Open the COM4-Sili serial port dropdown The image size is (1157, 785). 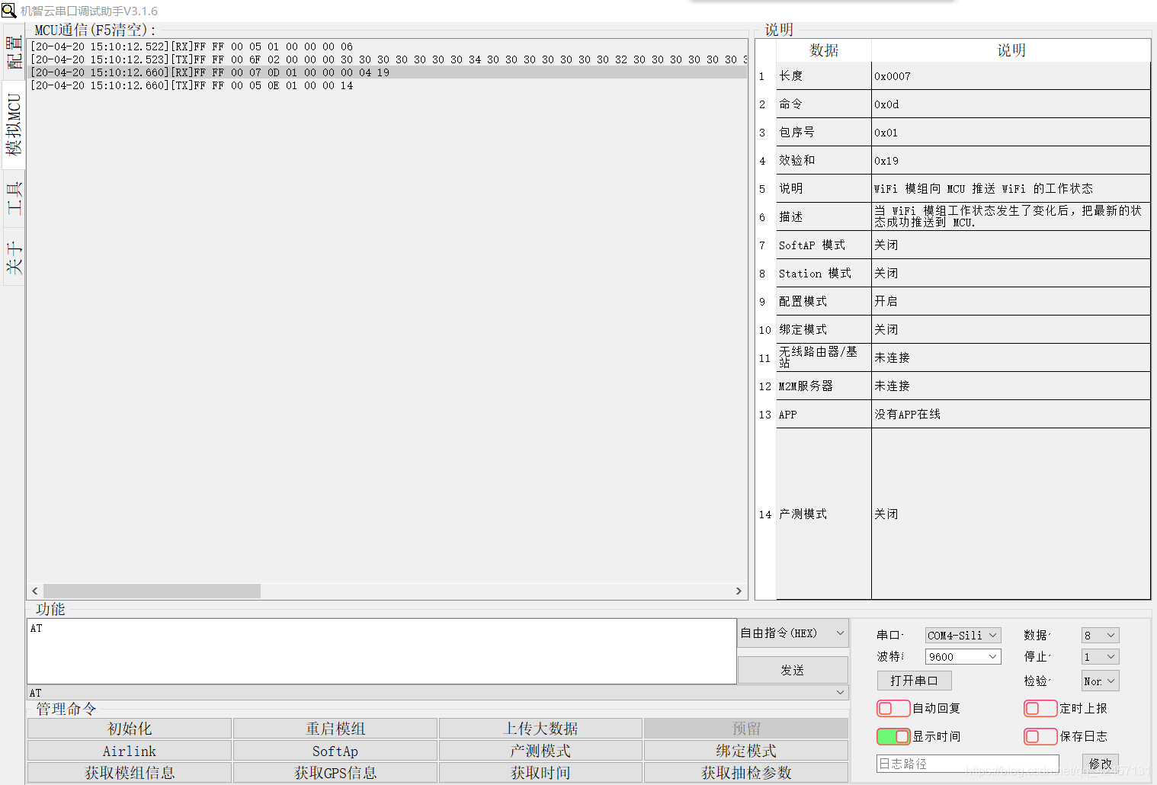coord(963,635)
